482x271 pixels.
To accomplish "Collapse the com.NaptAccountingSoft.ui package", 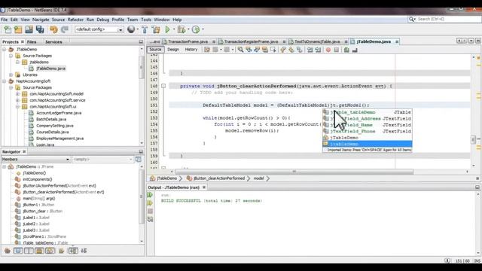I will pyautogui.click(x=17, y=107).
